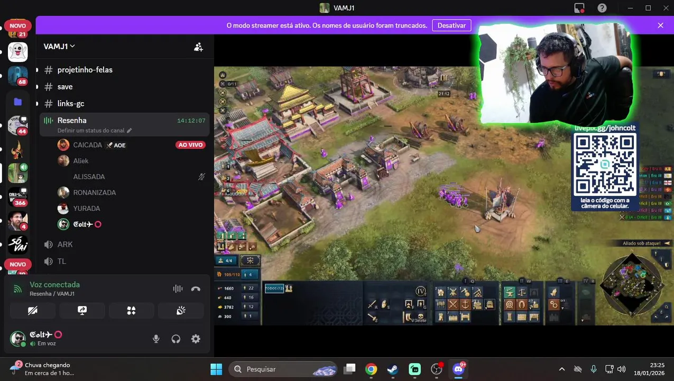Open the server with 366 notifications

click(18, 197)
